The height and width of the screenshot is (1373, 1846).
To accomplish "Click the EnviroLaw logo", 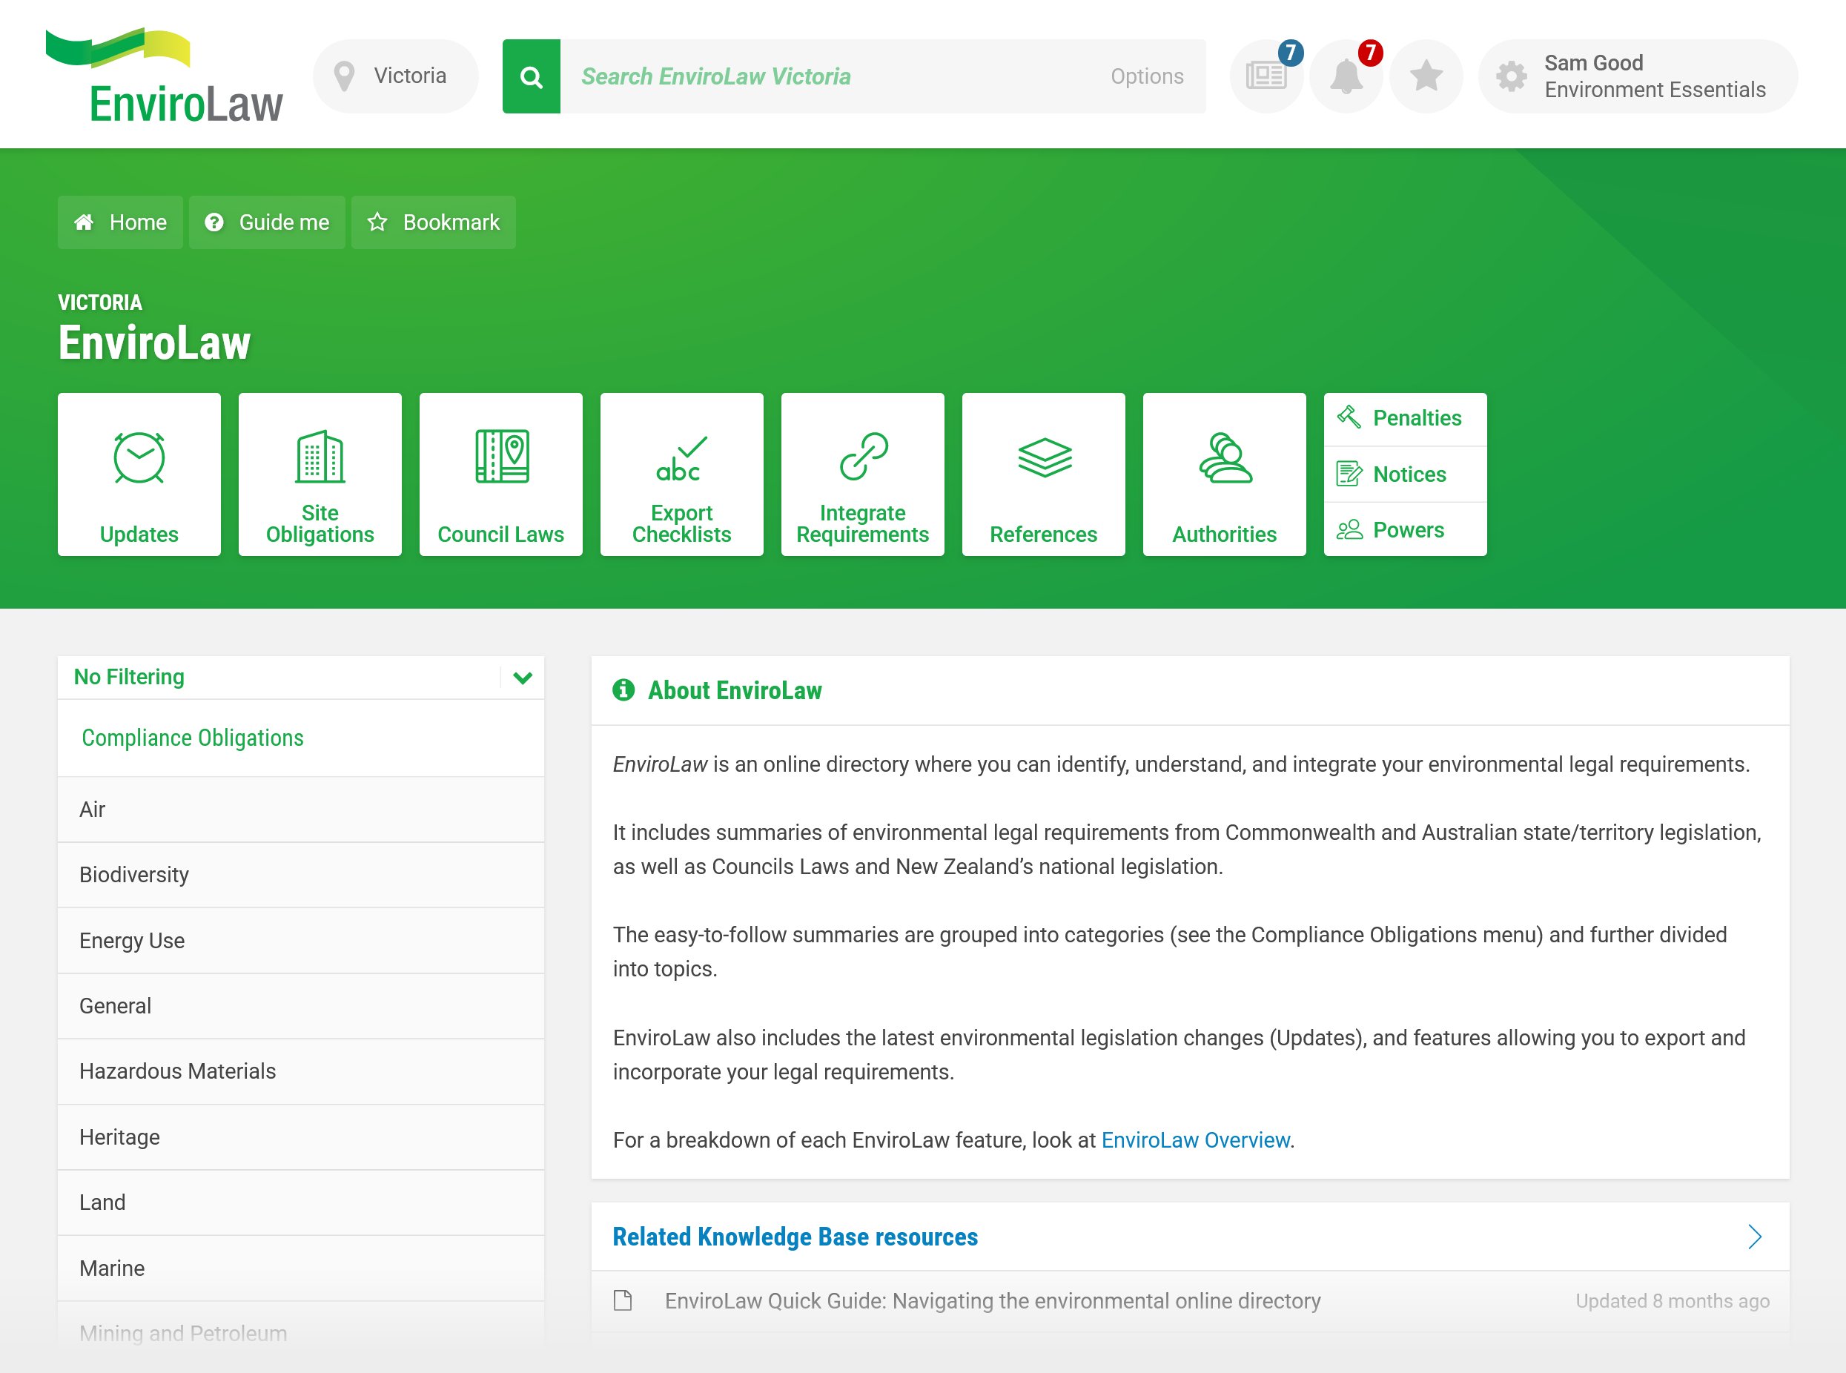I will [164, 76].
